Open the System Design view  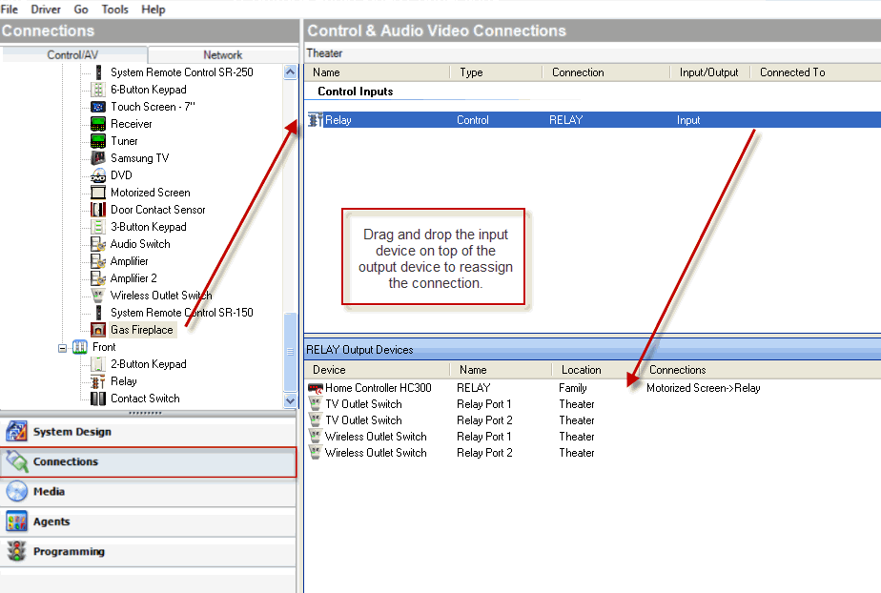(x=149, y=431)
